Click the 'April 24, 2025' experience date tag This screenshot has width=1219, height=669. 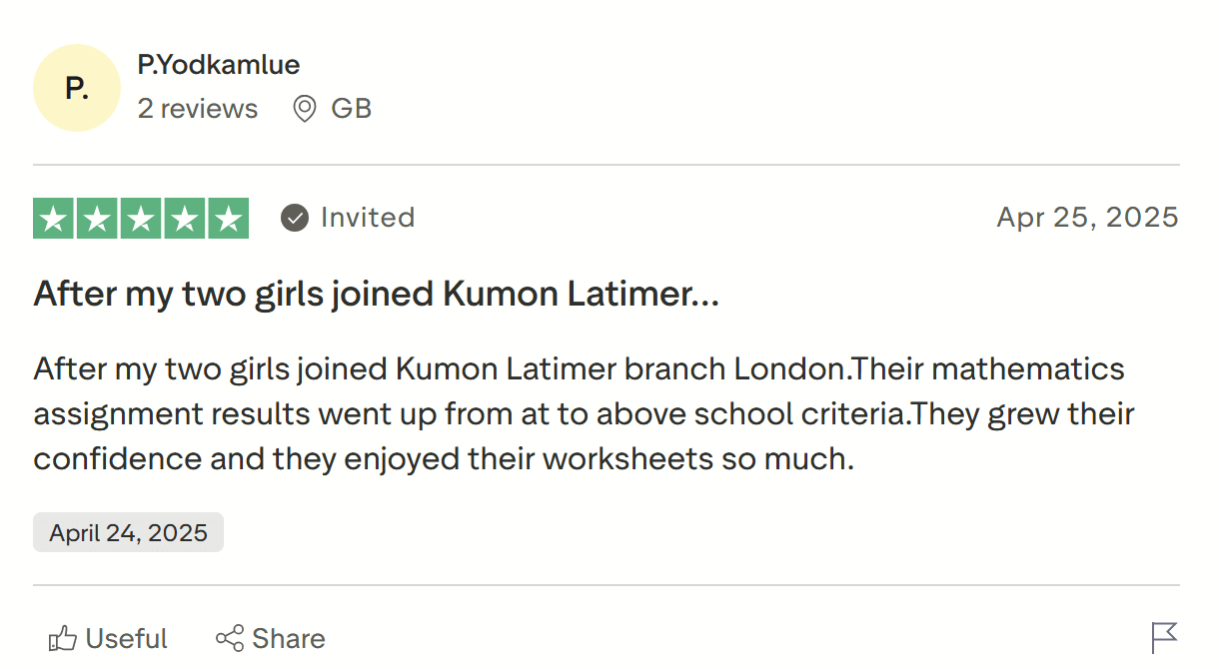[x=128, y=531]
